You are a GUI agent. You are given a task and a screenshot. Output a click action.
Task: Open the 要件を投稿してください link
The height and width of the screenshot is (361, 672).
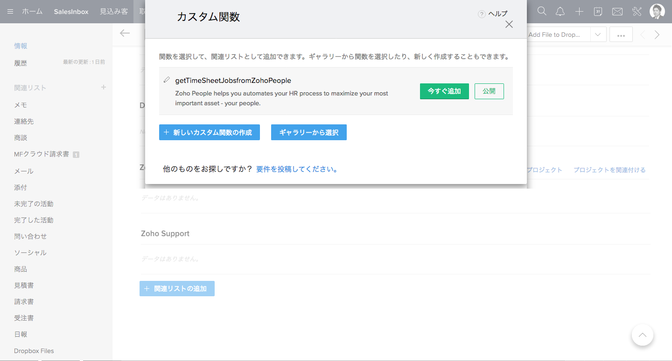(297, 169)
